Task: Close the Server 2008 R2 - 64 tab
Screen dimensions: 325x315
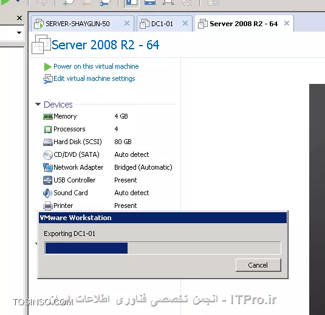Action: (287, 23)
